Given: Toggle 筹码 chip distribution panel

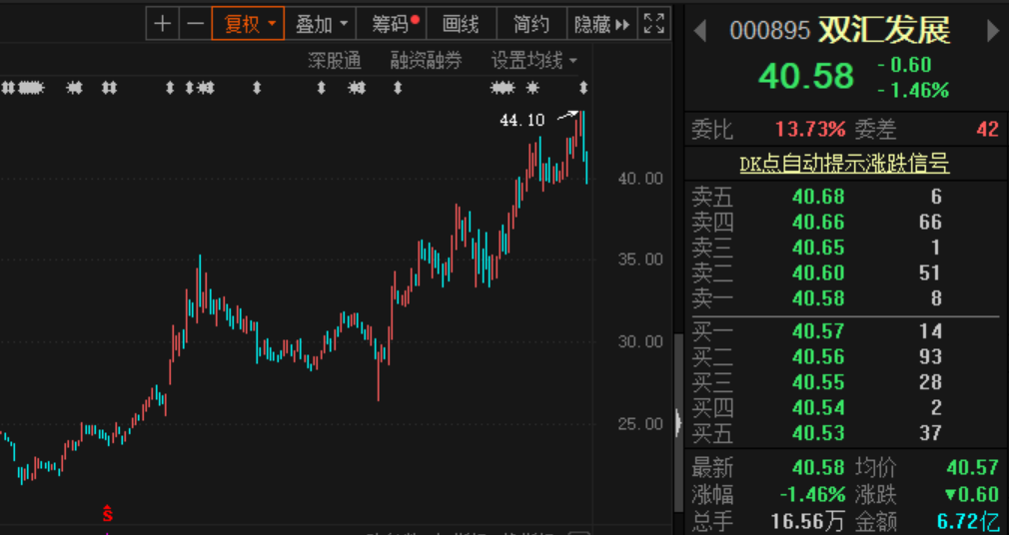Looking at the screenshot, I should click(x=394, y=24).
